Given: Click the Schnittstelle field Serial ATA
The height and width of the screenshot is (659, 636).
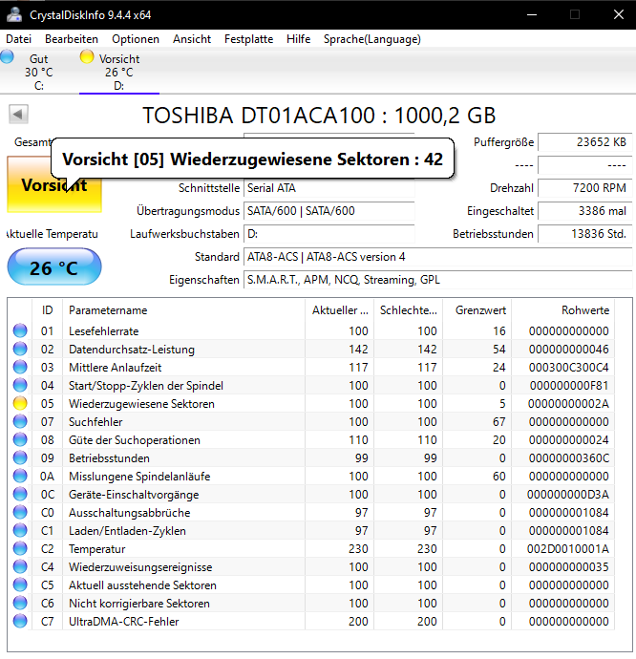Looking at the screenshot, I should pyautogui.click(x=329, y=188).
